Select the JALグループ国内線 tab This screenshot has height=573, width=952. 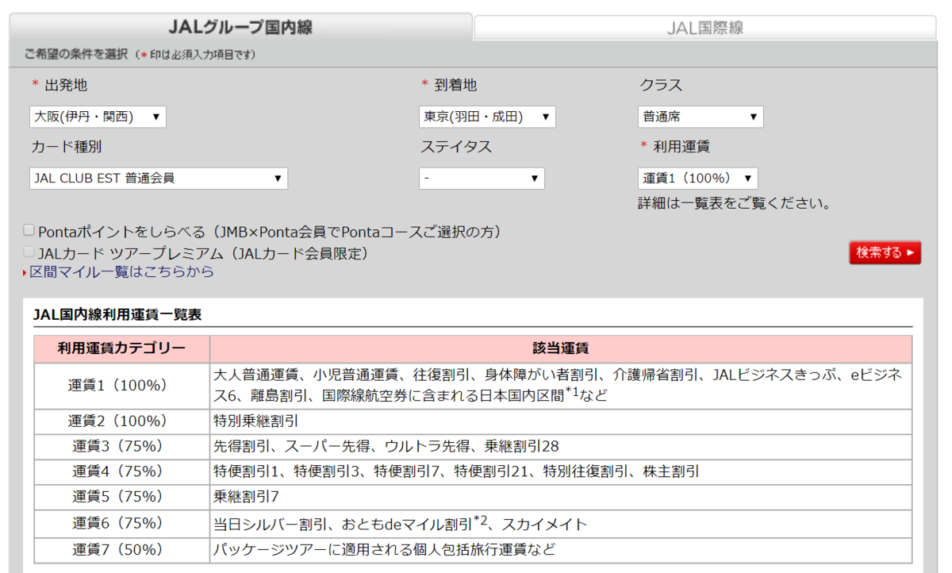(x=240, y=27)
